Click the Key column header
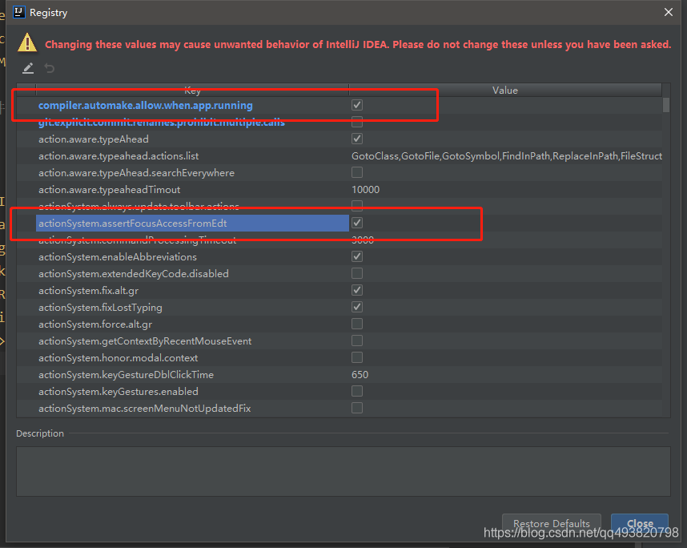This screenshot has width=687, height=548. point(192,90)
